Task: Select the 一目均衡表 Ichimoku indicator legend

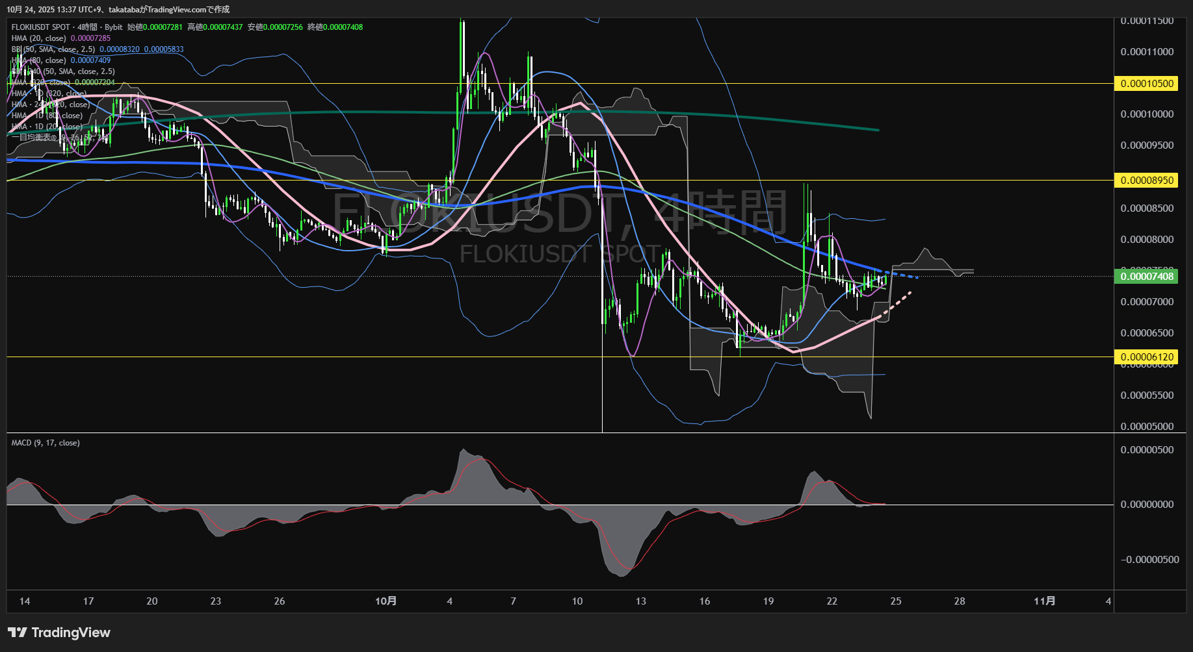Action: [31, 138]
